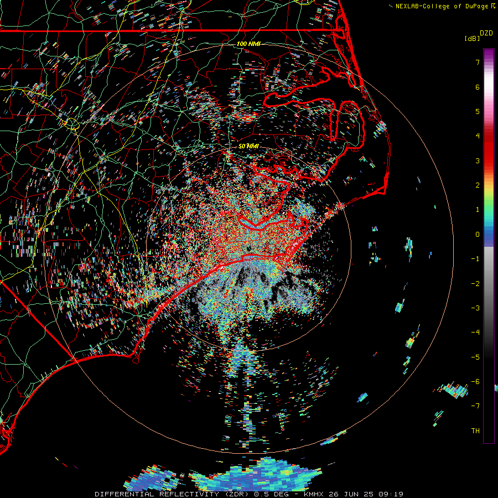
Task: Click the 100 NMI range ring label
Action: point(248,44)
